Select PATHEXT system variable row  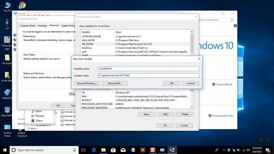(x=135, y=100)
